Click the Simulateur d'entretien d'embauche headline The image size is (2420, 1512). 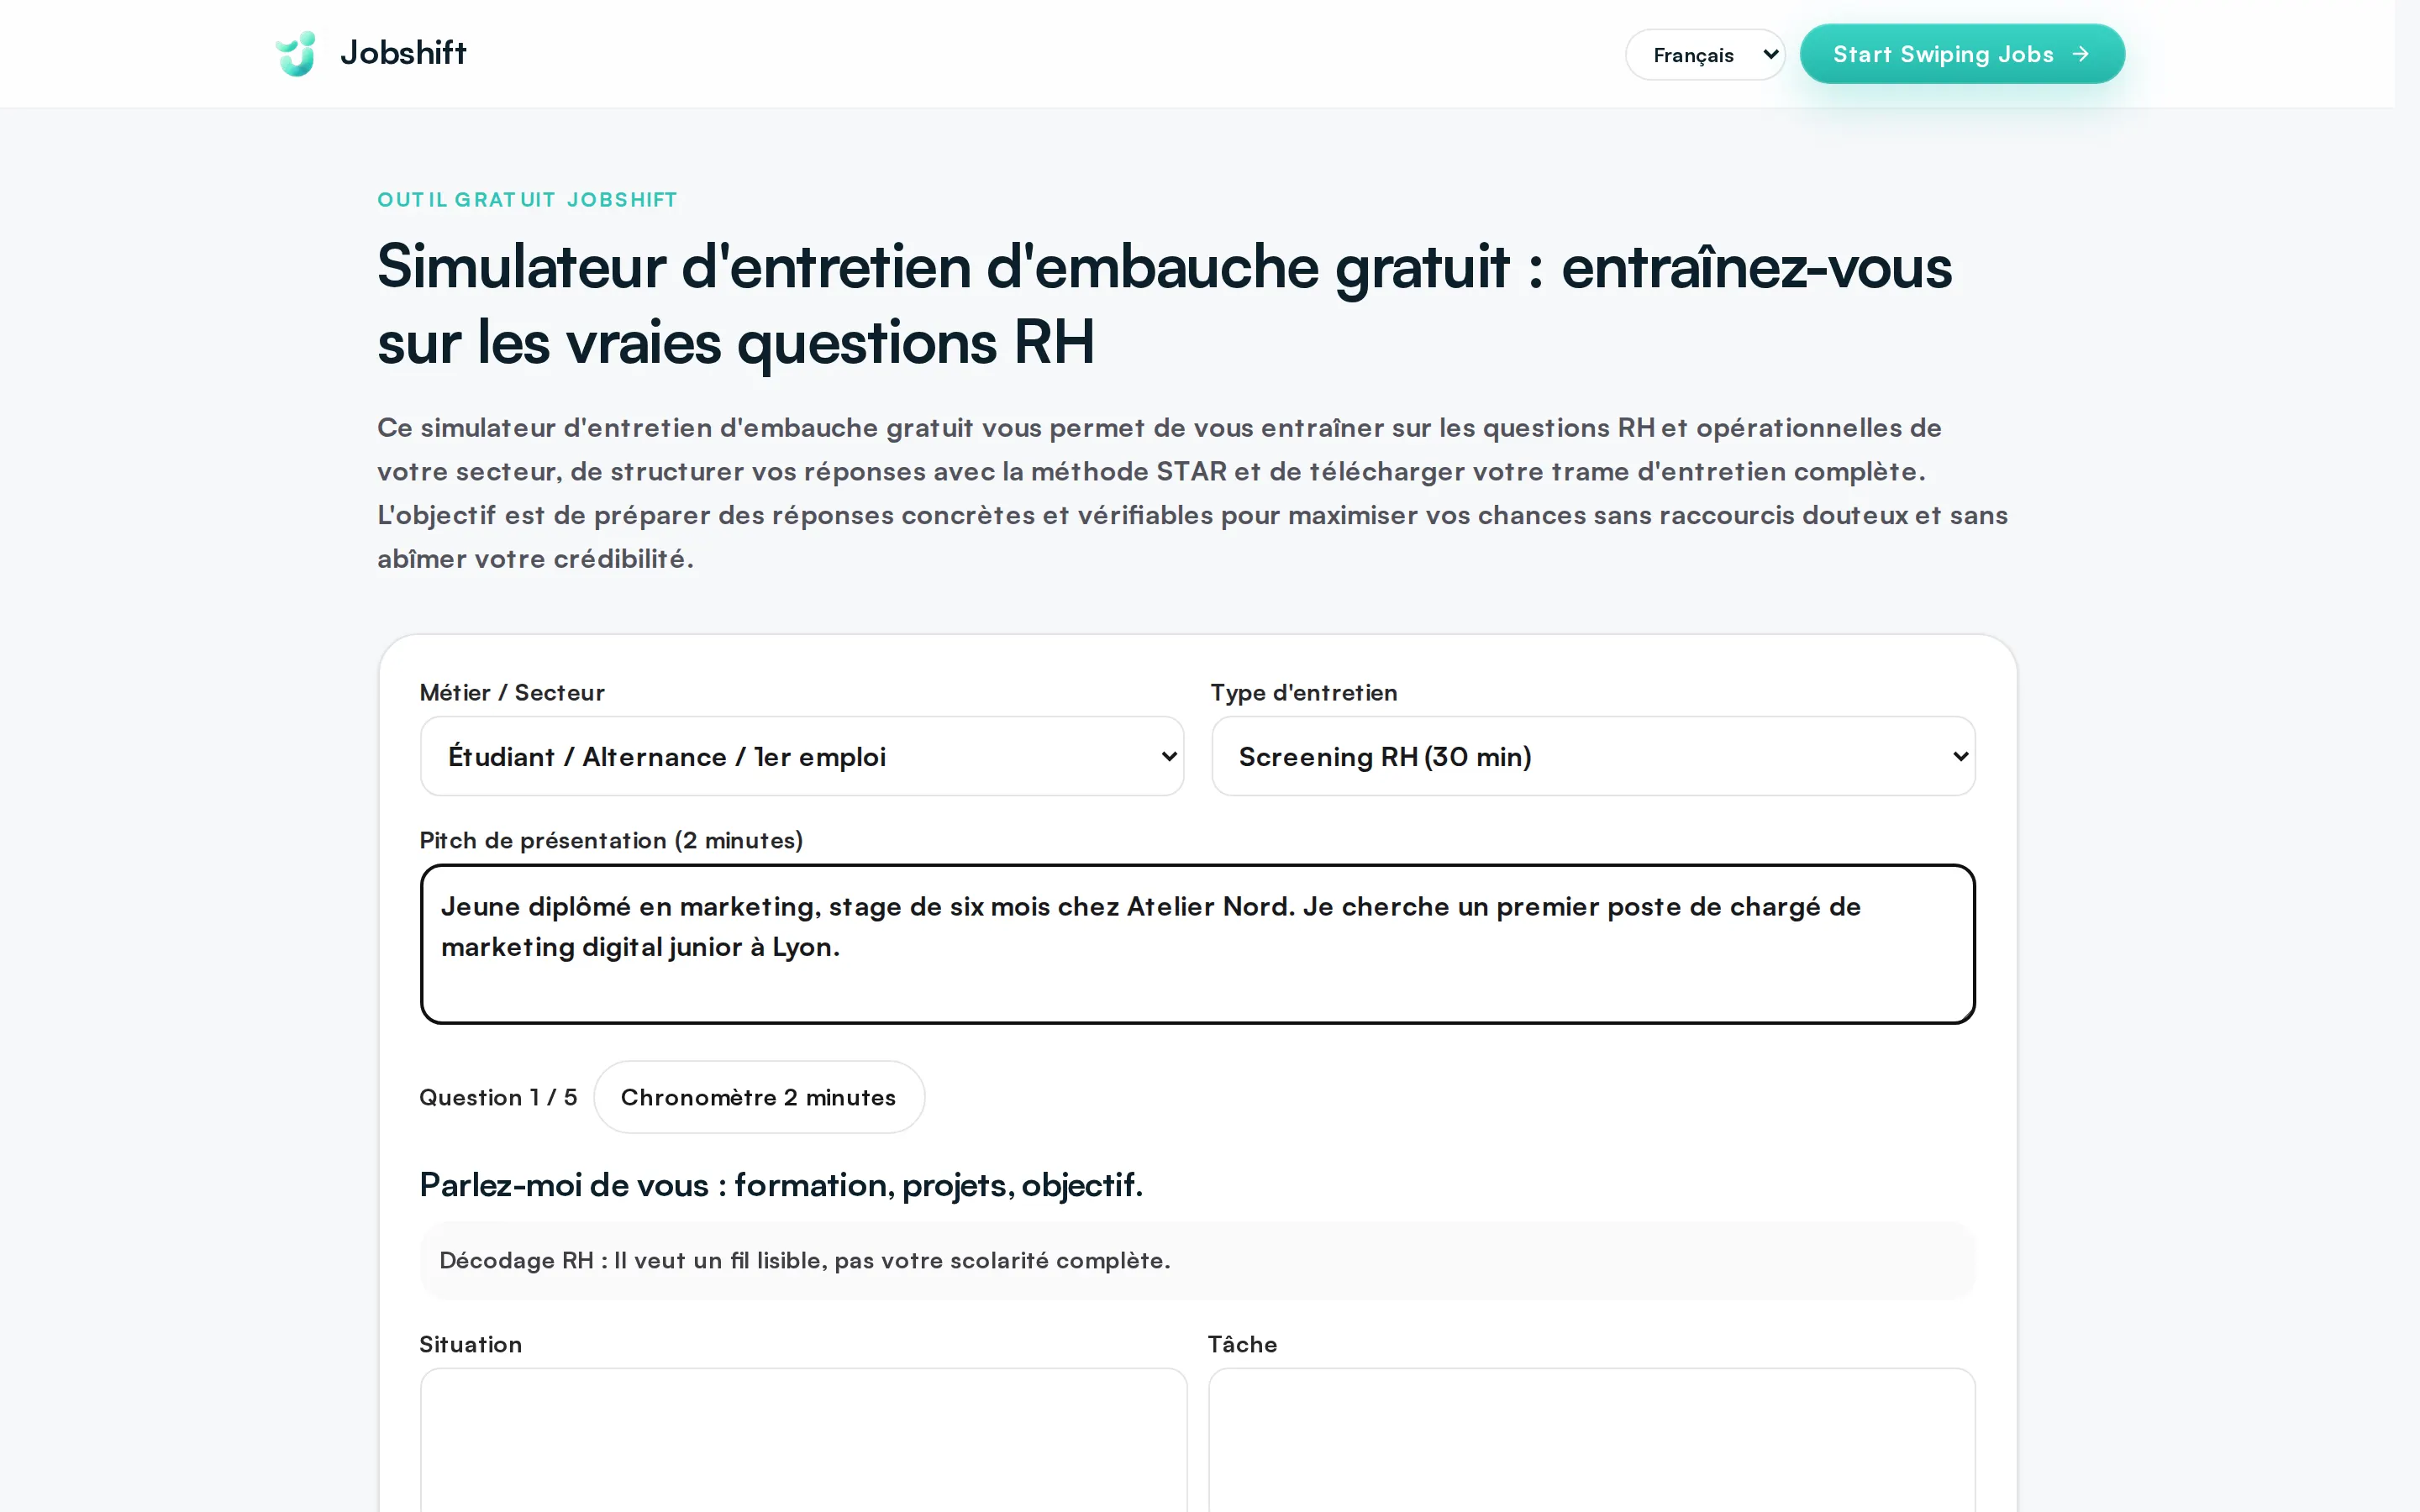1164,305
